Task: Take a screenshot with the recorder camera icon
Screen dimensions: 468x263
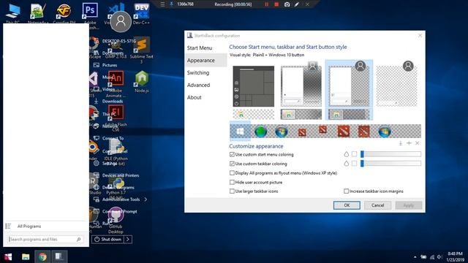Action: tap(287, 4)
